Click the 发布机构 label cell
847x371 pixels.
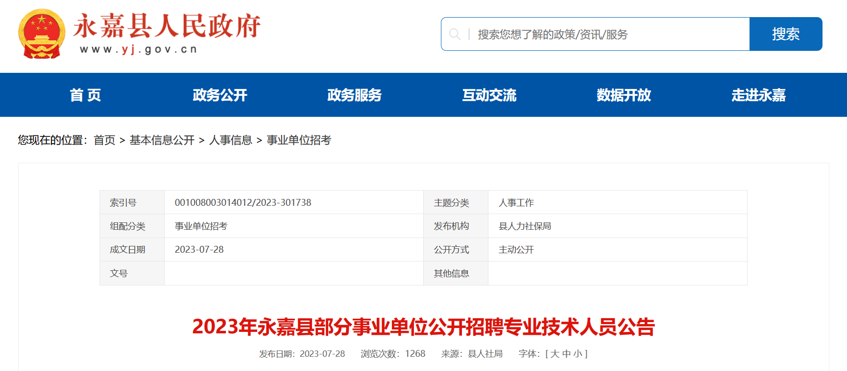456,226
